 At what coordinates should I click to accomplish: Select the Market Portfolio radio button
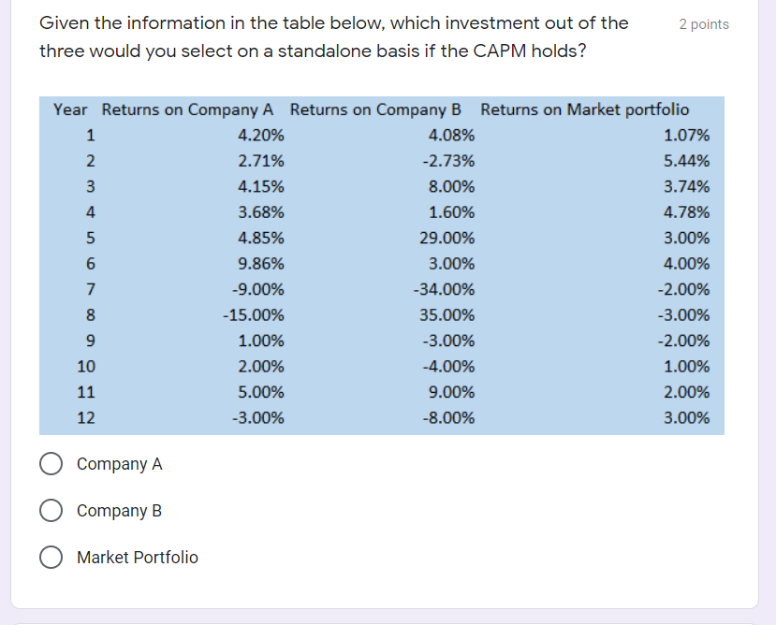click(x=51, y=557)
